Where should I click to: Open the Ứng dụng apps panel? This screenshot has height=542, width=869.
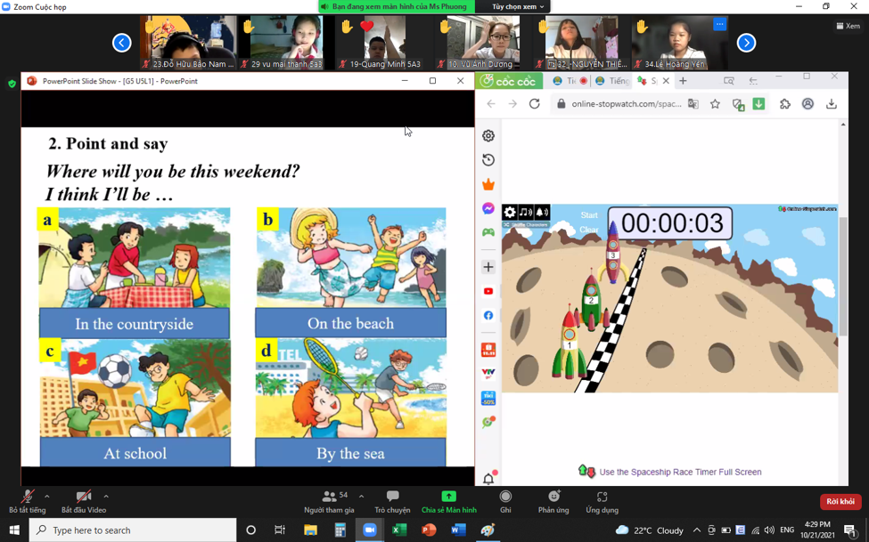(x=602, y=500)
